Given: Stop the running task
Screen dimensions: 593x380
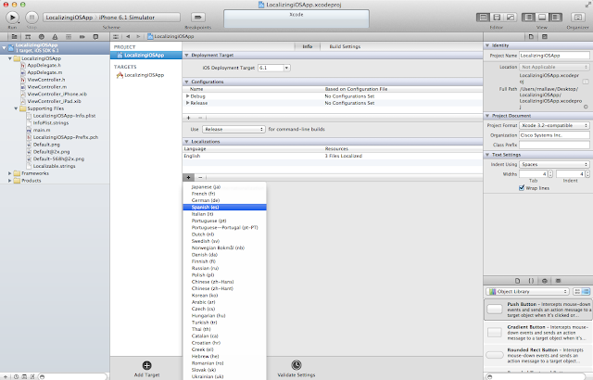Looking at the screenshot, I should click(x=32, y=18).
